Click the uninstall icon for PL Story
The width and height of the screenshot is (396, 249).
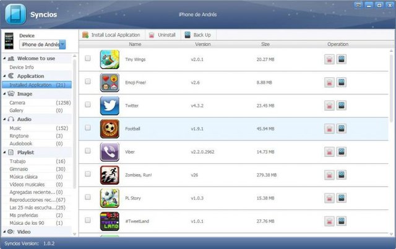[329, 198]
